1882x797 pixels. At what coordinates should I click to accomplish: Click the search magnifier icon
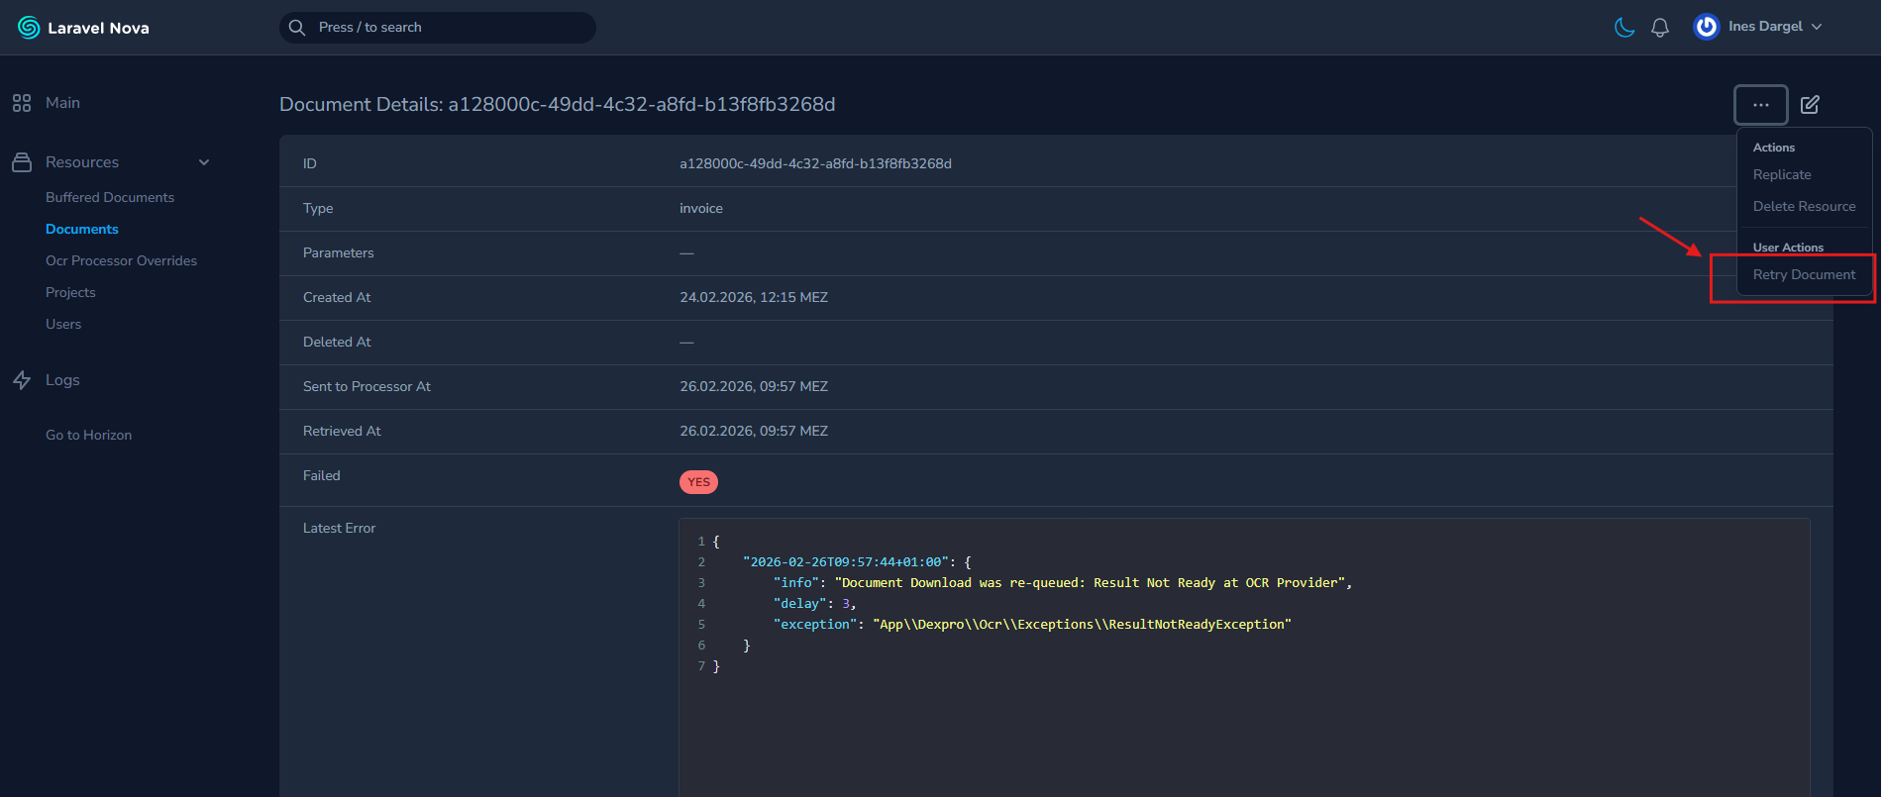[x=297, y=28]
